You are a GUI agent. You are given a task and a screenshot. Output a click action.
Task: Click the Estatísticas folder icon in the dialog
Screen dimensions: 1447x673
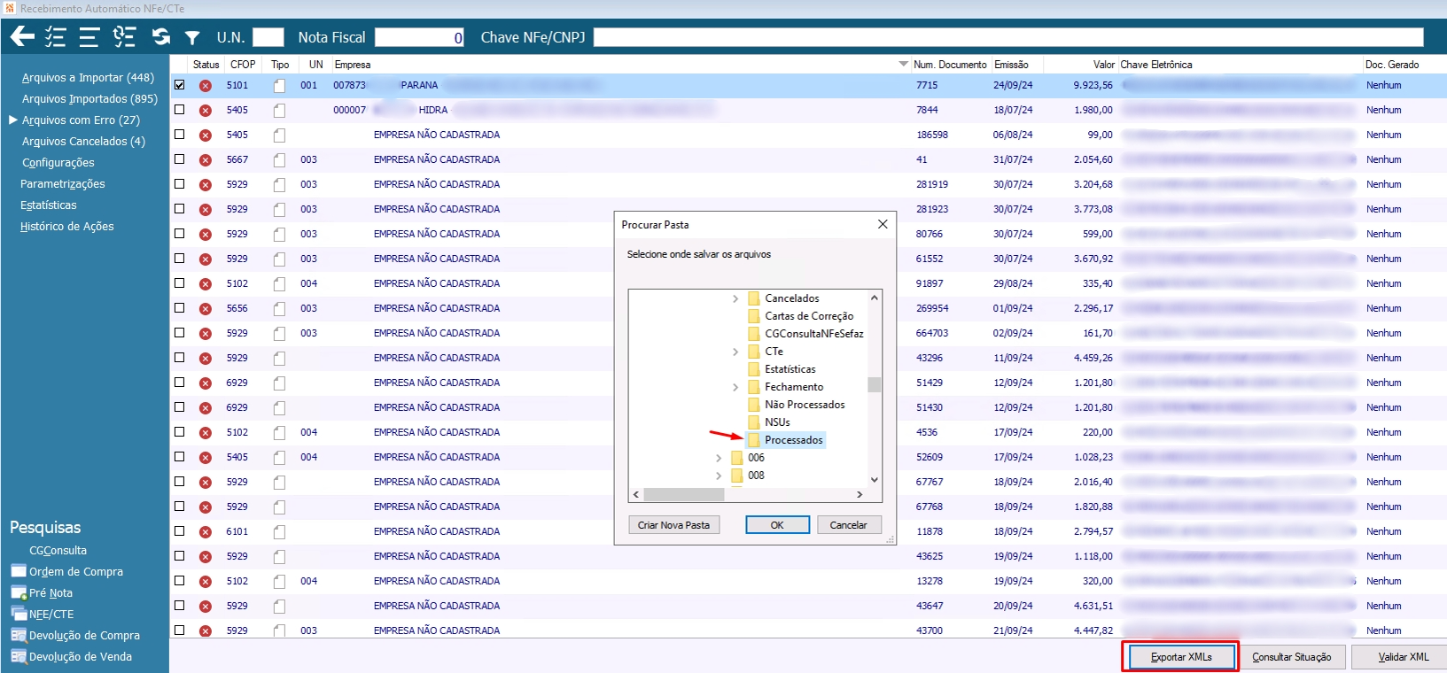click(x=754, y=369)
